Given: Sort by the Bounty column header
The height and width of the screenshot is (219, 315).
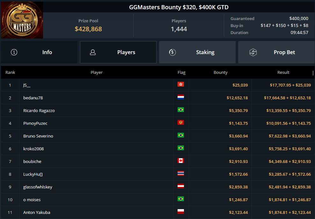Looking at the screenshot, I should coord(220,72).
